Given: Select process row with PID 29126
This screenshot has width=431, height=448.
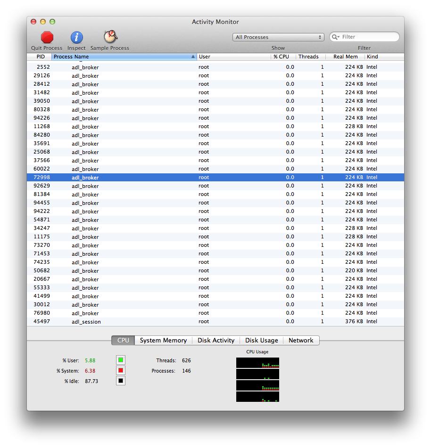Looking at the screenshot, I should (x=215, y=76).
